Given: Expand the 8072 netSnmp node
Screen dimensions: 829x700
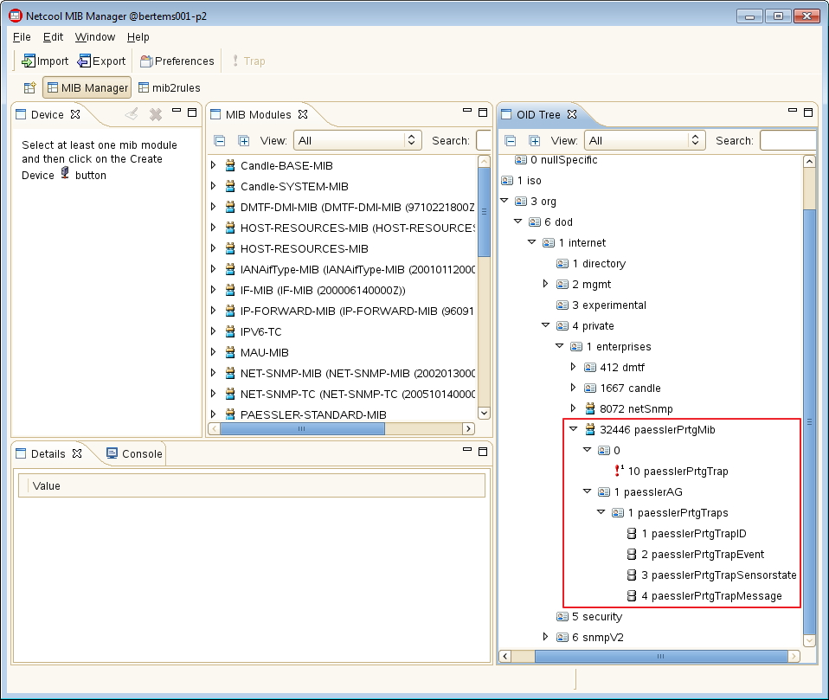Looking at the screenshot, I should click(x=573, y=408).
